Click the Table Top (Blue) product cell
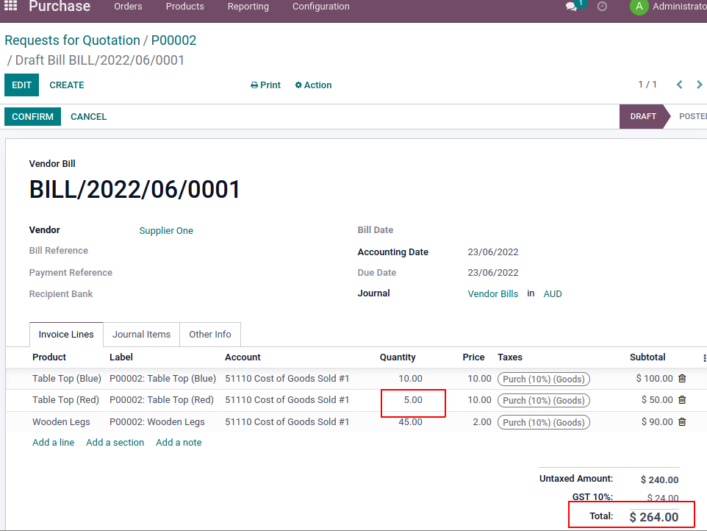This screenshot has width=707, height=531. pyautogui.click(x=67, y=379)
